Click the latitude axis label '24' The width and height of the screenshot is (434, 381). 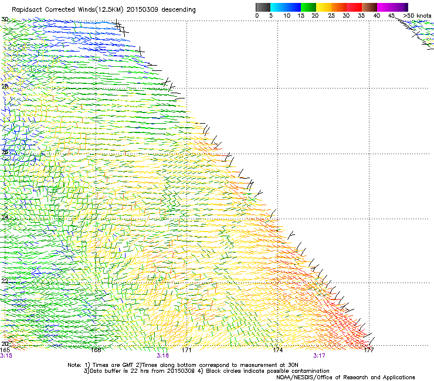coord(5,217)
